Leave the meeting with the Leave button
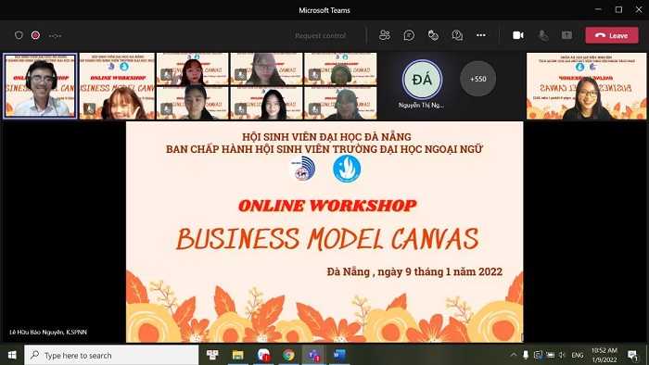 [612, 35]
